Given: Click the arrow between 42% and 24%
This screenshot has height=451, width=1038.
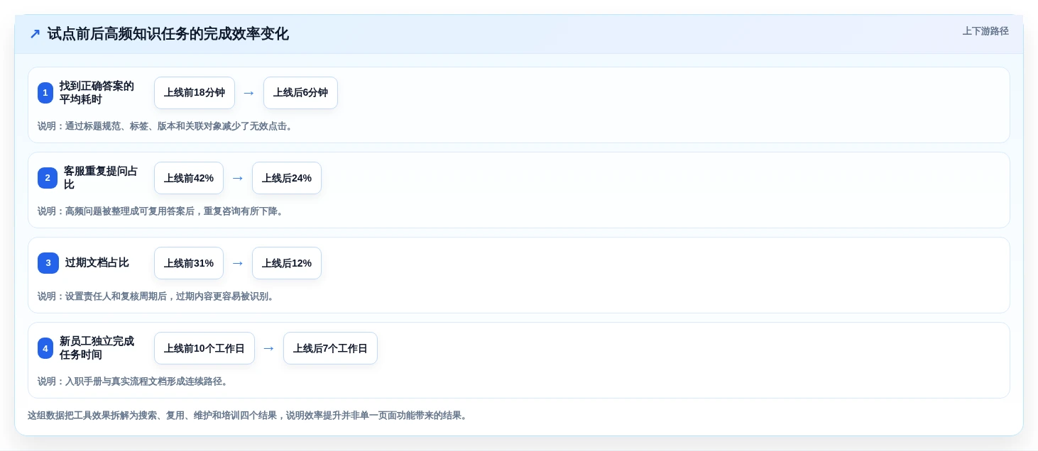Looking at the screenshot, I should coord(238,178).
